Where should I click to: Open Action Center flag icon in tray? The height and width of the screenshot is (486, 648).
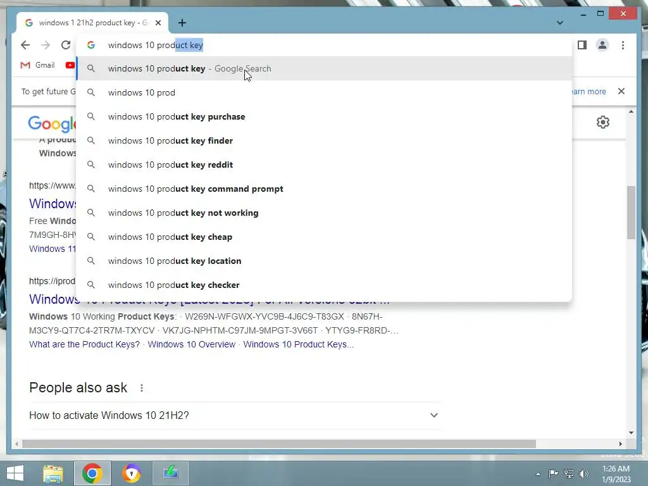(x=553, y=473)
